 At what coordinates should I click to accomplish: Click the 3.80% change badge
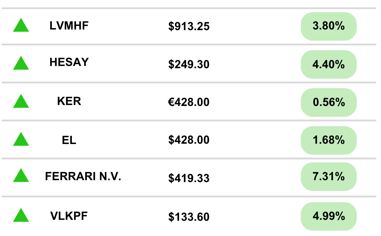329,26
